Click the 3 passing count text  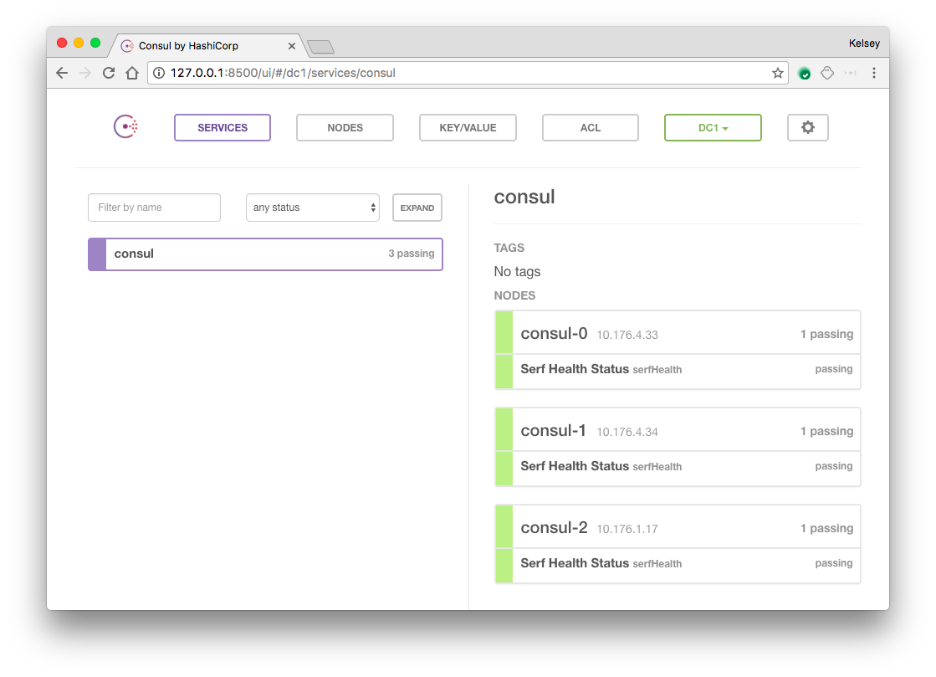[412, 254]
